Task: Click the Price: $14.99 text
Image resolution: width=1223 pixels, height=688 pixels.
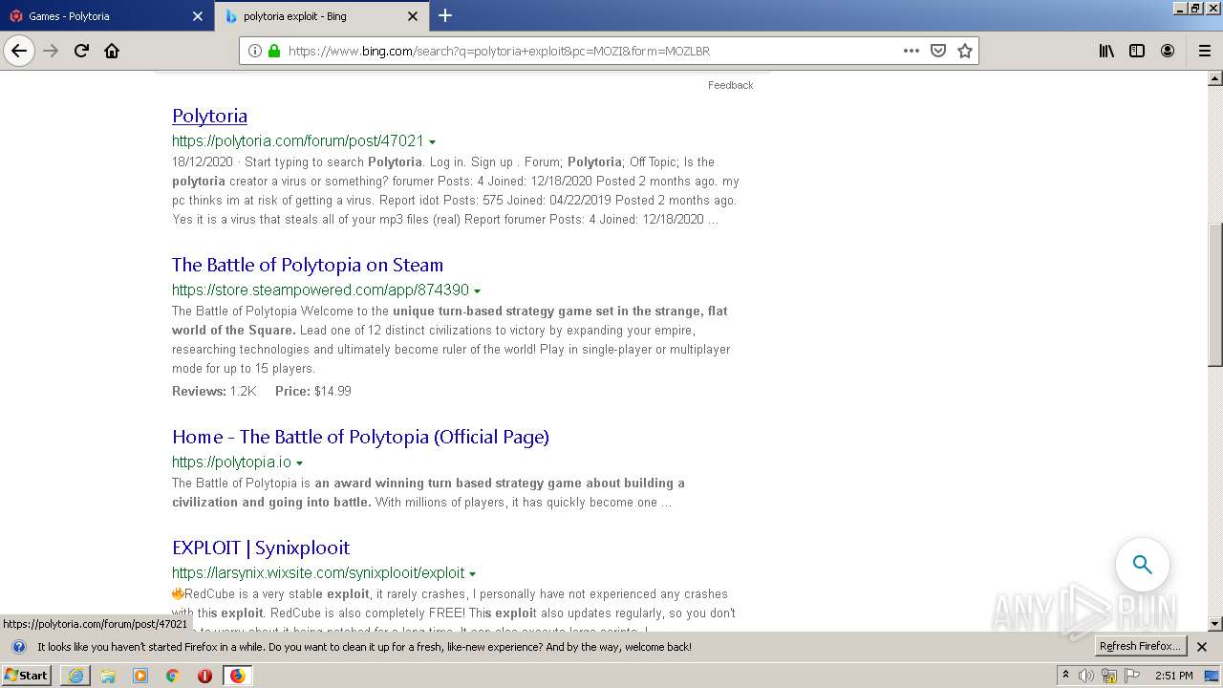Action: 312,391
